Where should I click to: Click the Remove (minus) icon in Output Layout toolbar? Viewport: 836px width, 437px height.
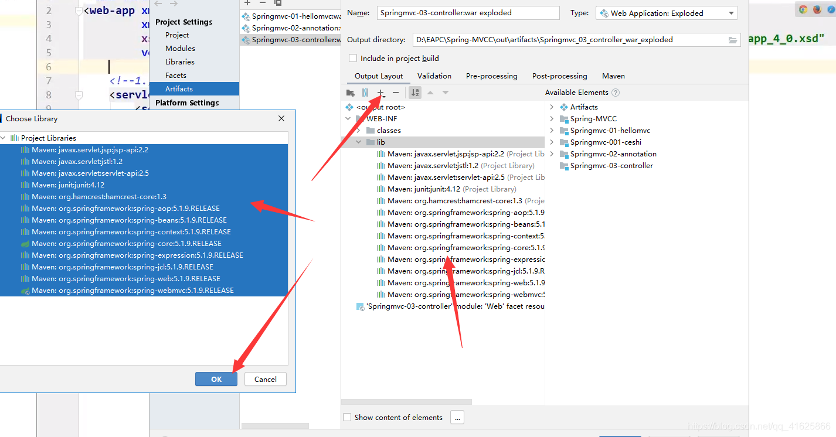[396, 92]
